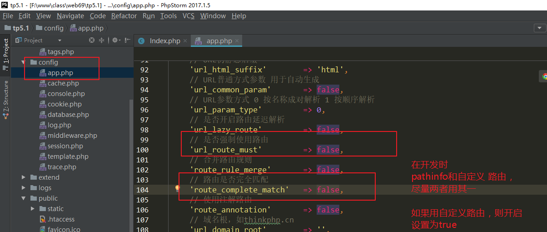Screen dimensions: 547x232
Task: Select middleware.php in the project tree
Action: tap(72, 136)
